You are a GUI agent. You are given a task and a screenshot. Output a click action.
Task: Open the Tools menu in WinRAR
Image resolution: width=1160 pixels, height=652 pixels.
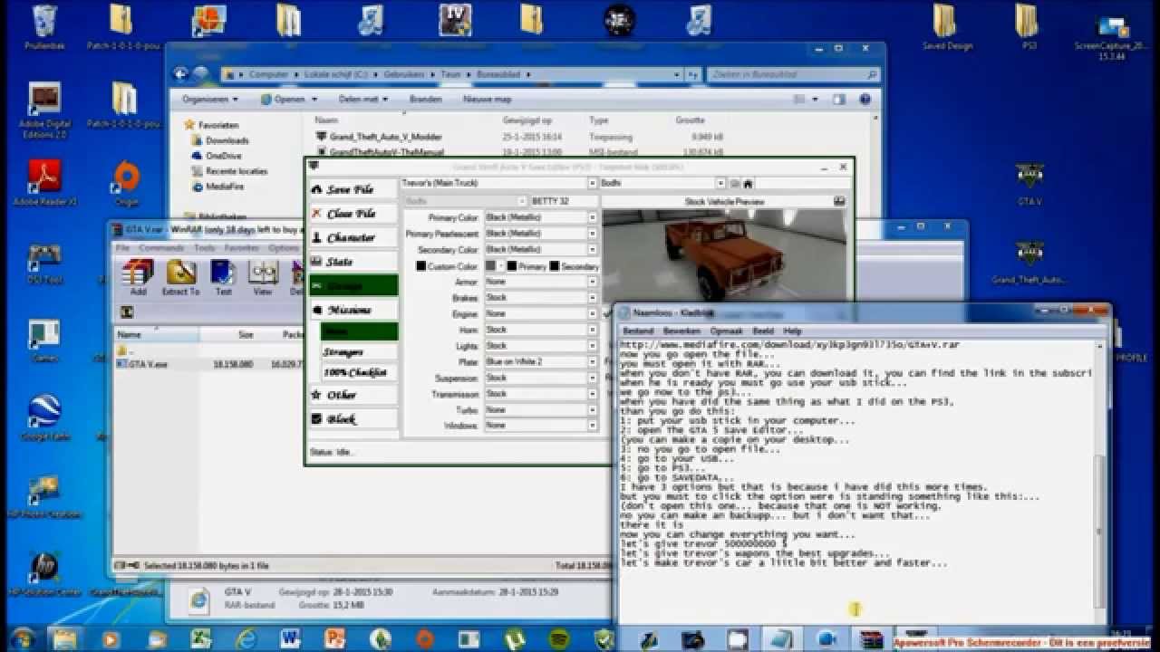(x=205, y=248)
